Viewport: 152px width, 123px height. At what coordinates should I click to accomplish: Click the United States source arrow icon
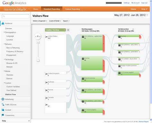pyautogui.click(x=46, y=37)
